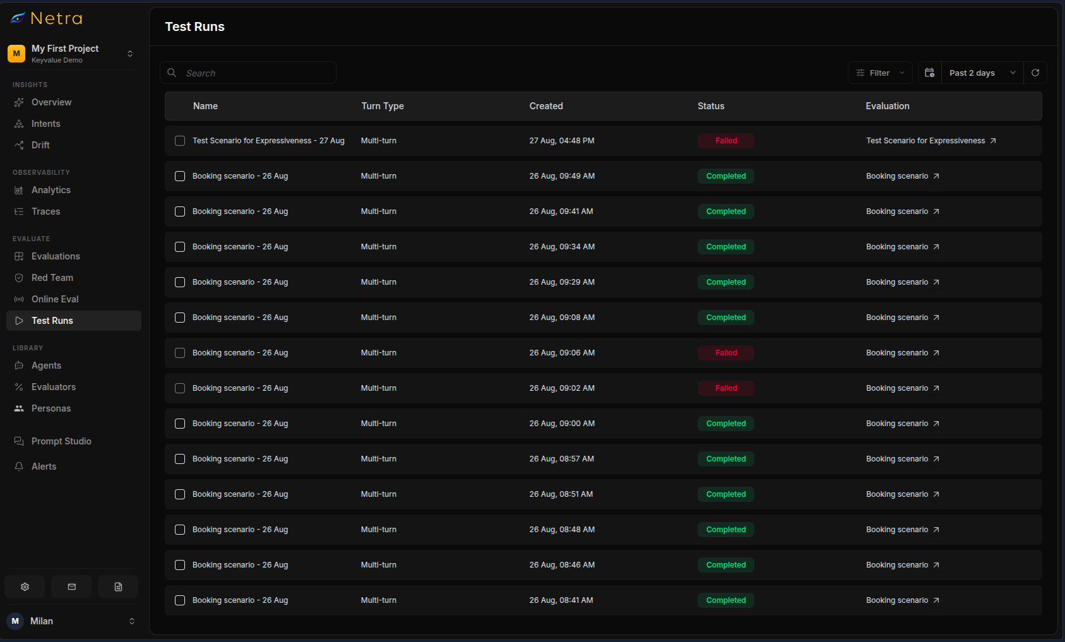The width and height of the screenshot is (1065, 642).
Task: Click the Name column header
Action: tap(205, 106)
